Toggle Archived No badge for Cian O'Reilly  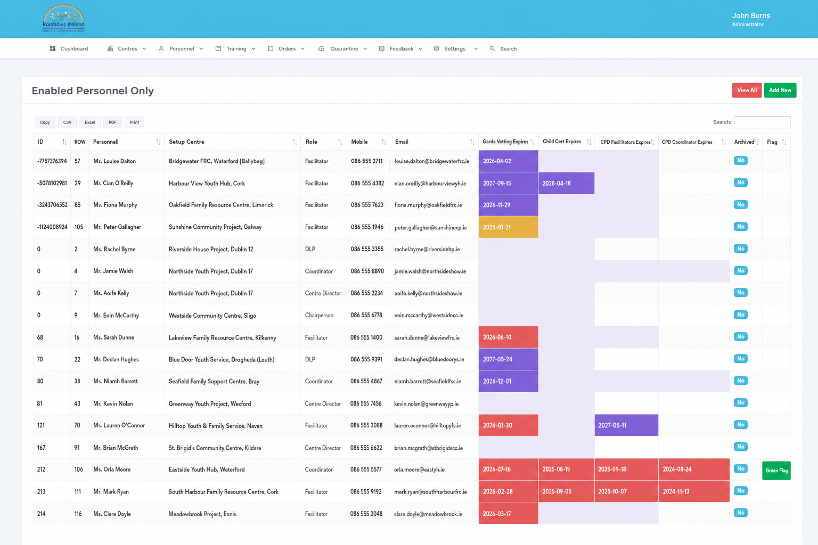(x=741, y=183)
